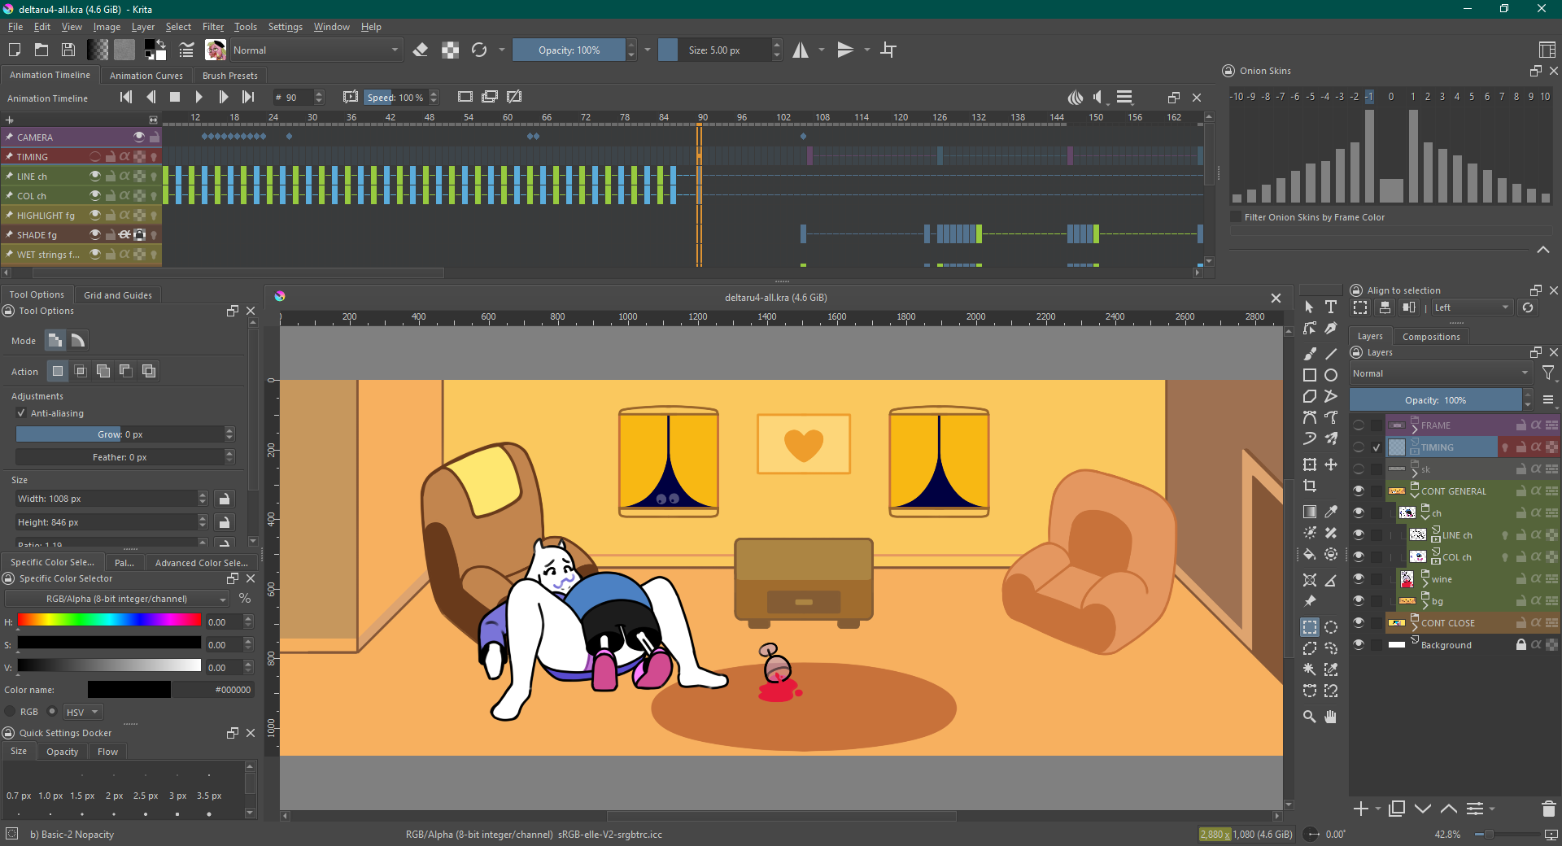1562x846 pixels.
Task: Open the brush blending mode Normal dropdown
Action: (x=316, y=50)
